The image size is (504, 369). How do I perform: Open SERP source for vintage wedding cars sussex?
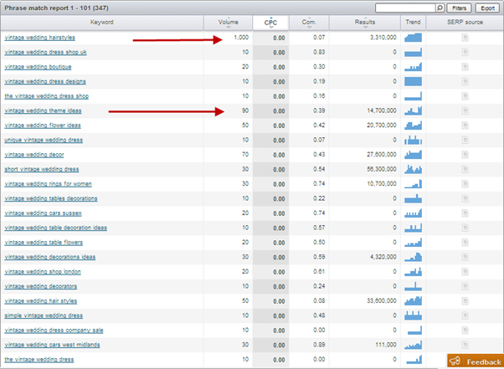pyautogui.click(x=465, y=213)
